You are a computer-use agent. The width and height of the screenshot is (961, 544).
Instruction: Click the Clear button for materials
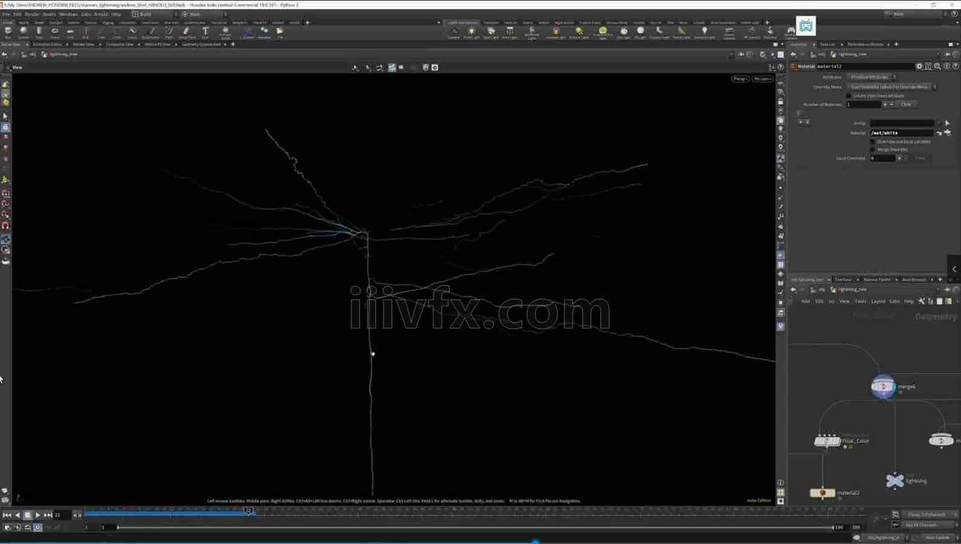(906, 104)
